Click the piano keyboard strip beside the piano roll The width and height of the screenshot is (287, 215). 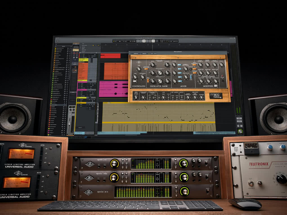tap(98, 112)
